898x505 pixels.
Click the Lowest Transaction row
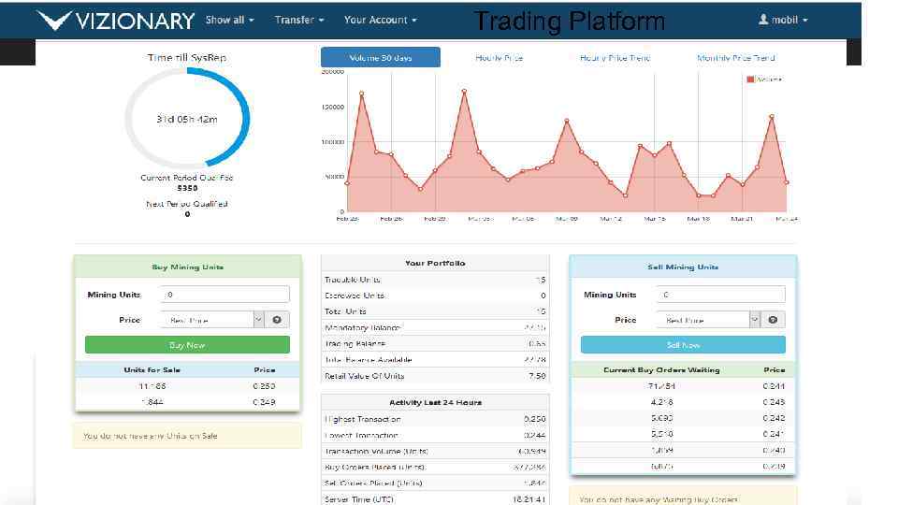[x=435, y=435]
